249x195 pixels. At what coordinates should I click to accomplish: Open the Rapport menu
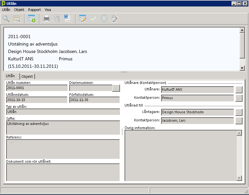[35, 10]
